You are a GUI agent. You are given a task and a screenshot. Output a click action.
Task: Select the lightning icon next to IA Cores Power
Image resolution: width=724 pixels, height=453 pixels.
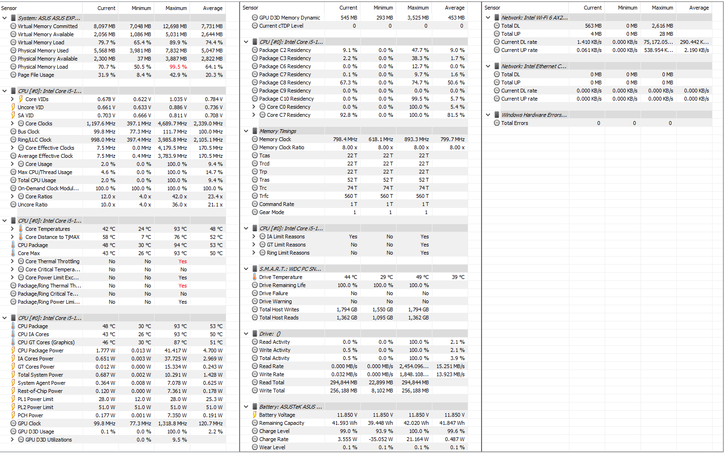point(13,359)
